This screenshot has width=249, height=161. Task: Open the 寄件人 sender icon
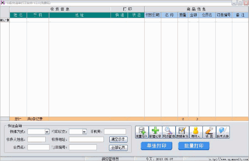[x=196, y=132]
